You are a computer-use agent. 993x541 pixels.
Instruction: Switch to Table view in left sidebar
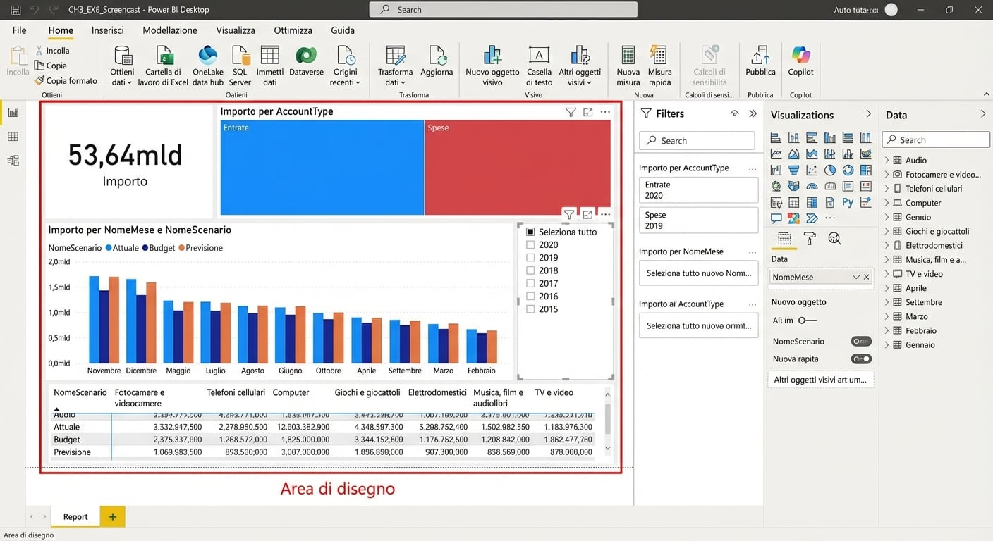click(13, 137)
